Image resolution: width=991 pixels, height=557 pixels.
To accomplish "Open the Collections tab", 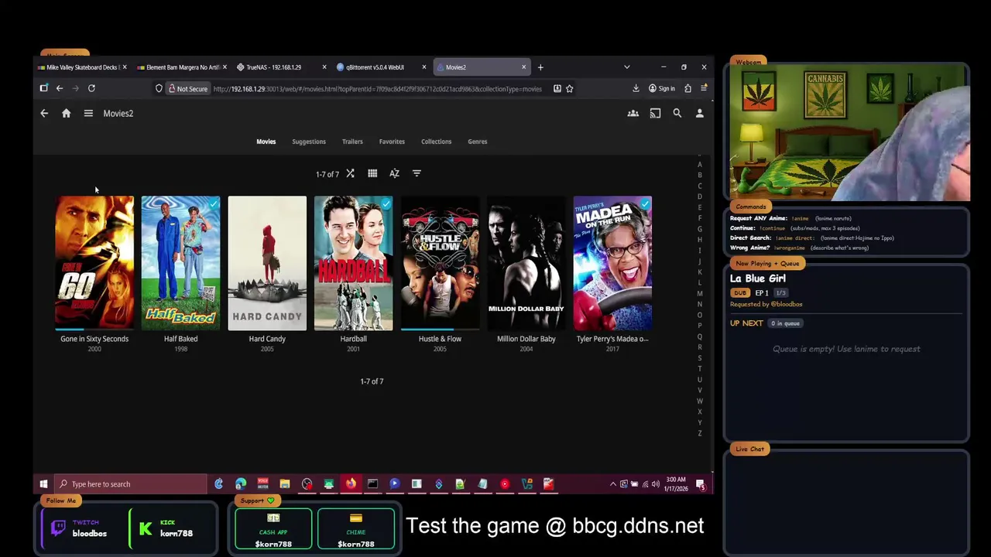I will [436, 142].
